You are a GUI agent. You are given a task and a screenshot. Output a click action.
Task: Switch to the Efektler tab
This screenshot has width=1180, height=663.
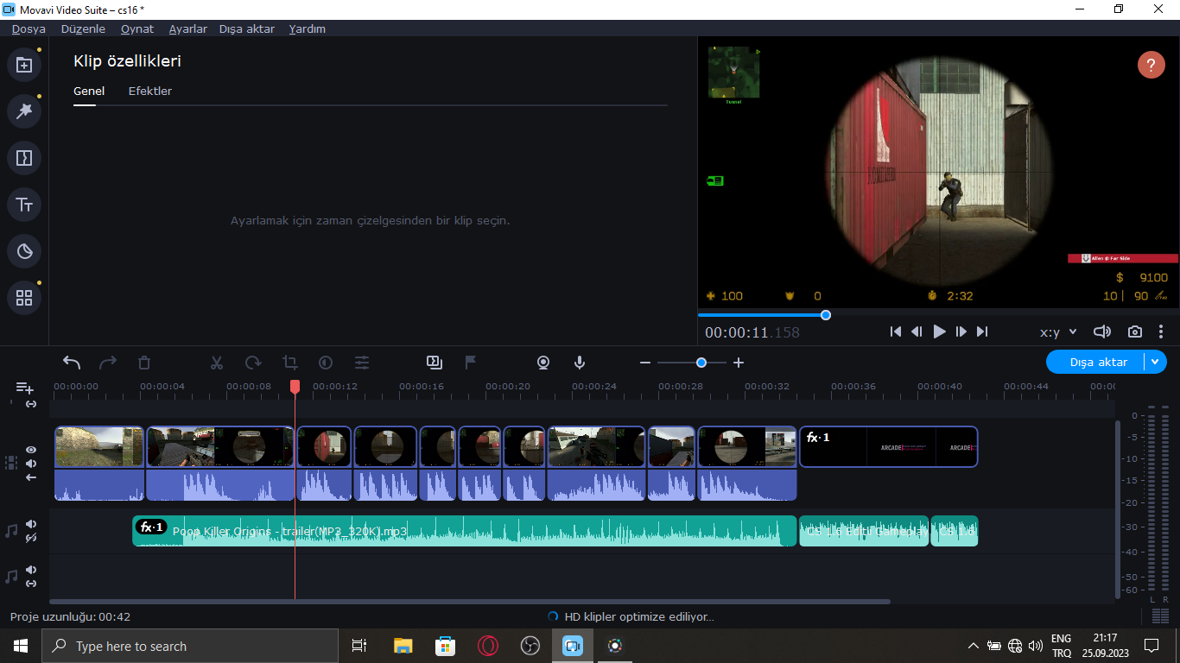[150, 91]
